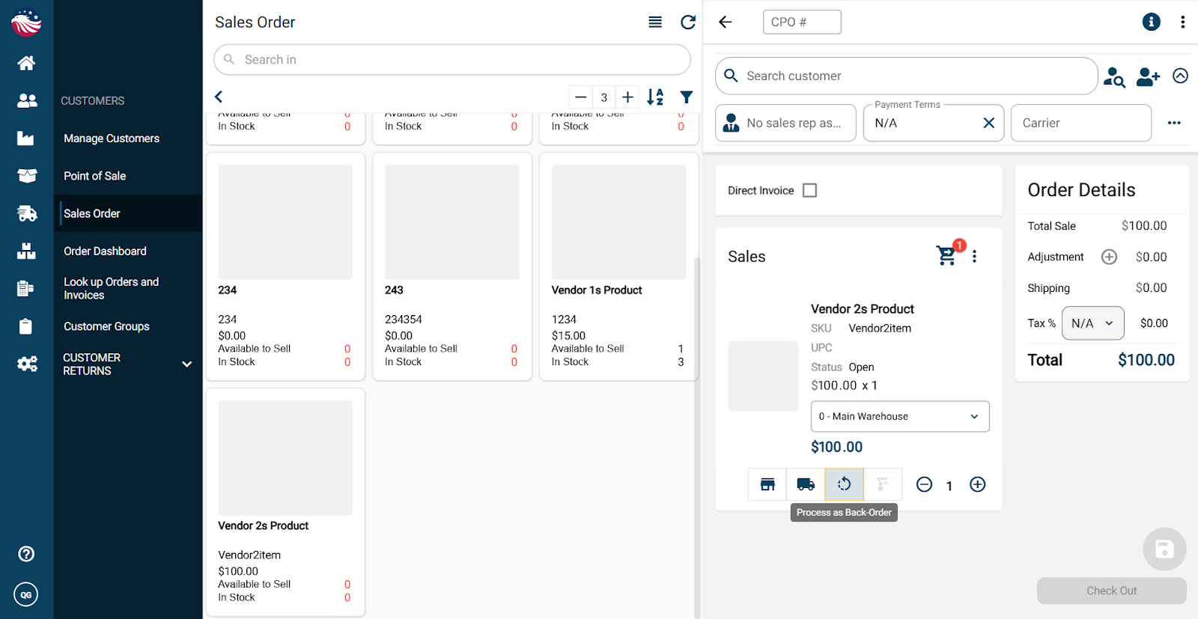The height and width of the screenshot is (619, 1198).
Task: Click the Carrier input field
Action: tap(1081, 123)
